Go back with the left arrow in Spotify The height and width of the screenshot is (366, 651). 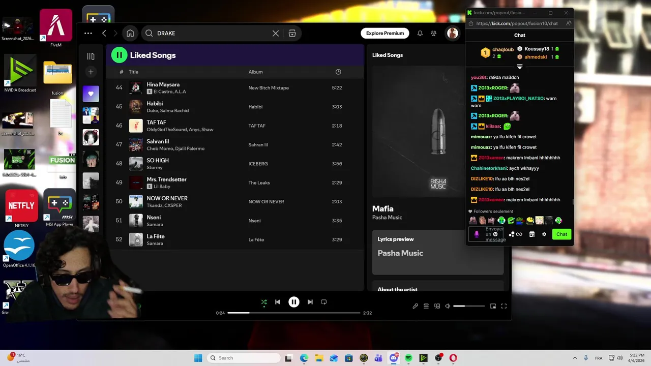[104, 33]
